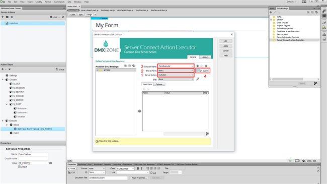Viewport: 327px width, 184px height.
Task: Apply bold in Properties panel
Action: (x=138, y=168)
